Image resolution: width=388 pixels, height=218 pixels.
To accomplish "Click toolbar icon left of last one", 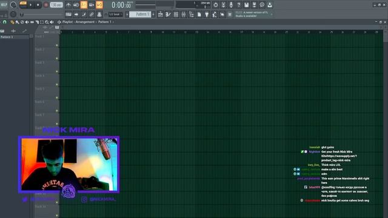I will coord(222,15).
